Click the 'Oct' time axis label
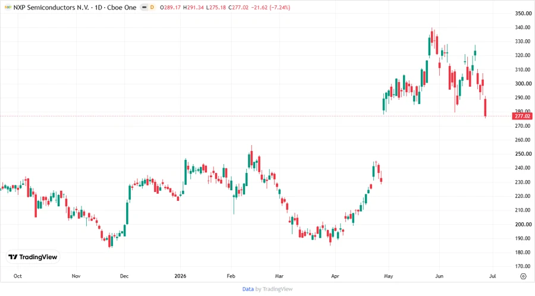The height and width of the screenshot is (296, 535). [x=18, y=276]
